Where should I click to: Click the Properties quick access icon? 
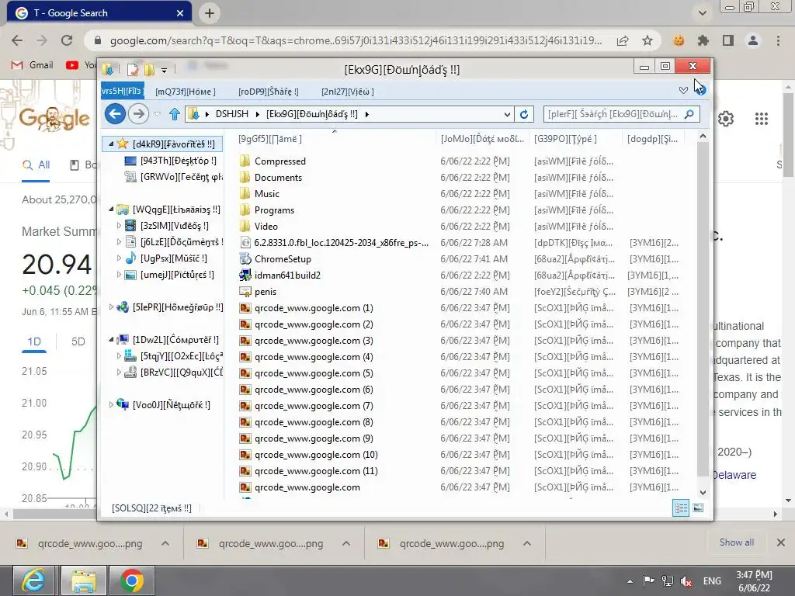tap(133, 69)
